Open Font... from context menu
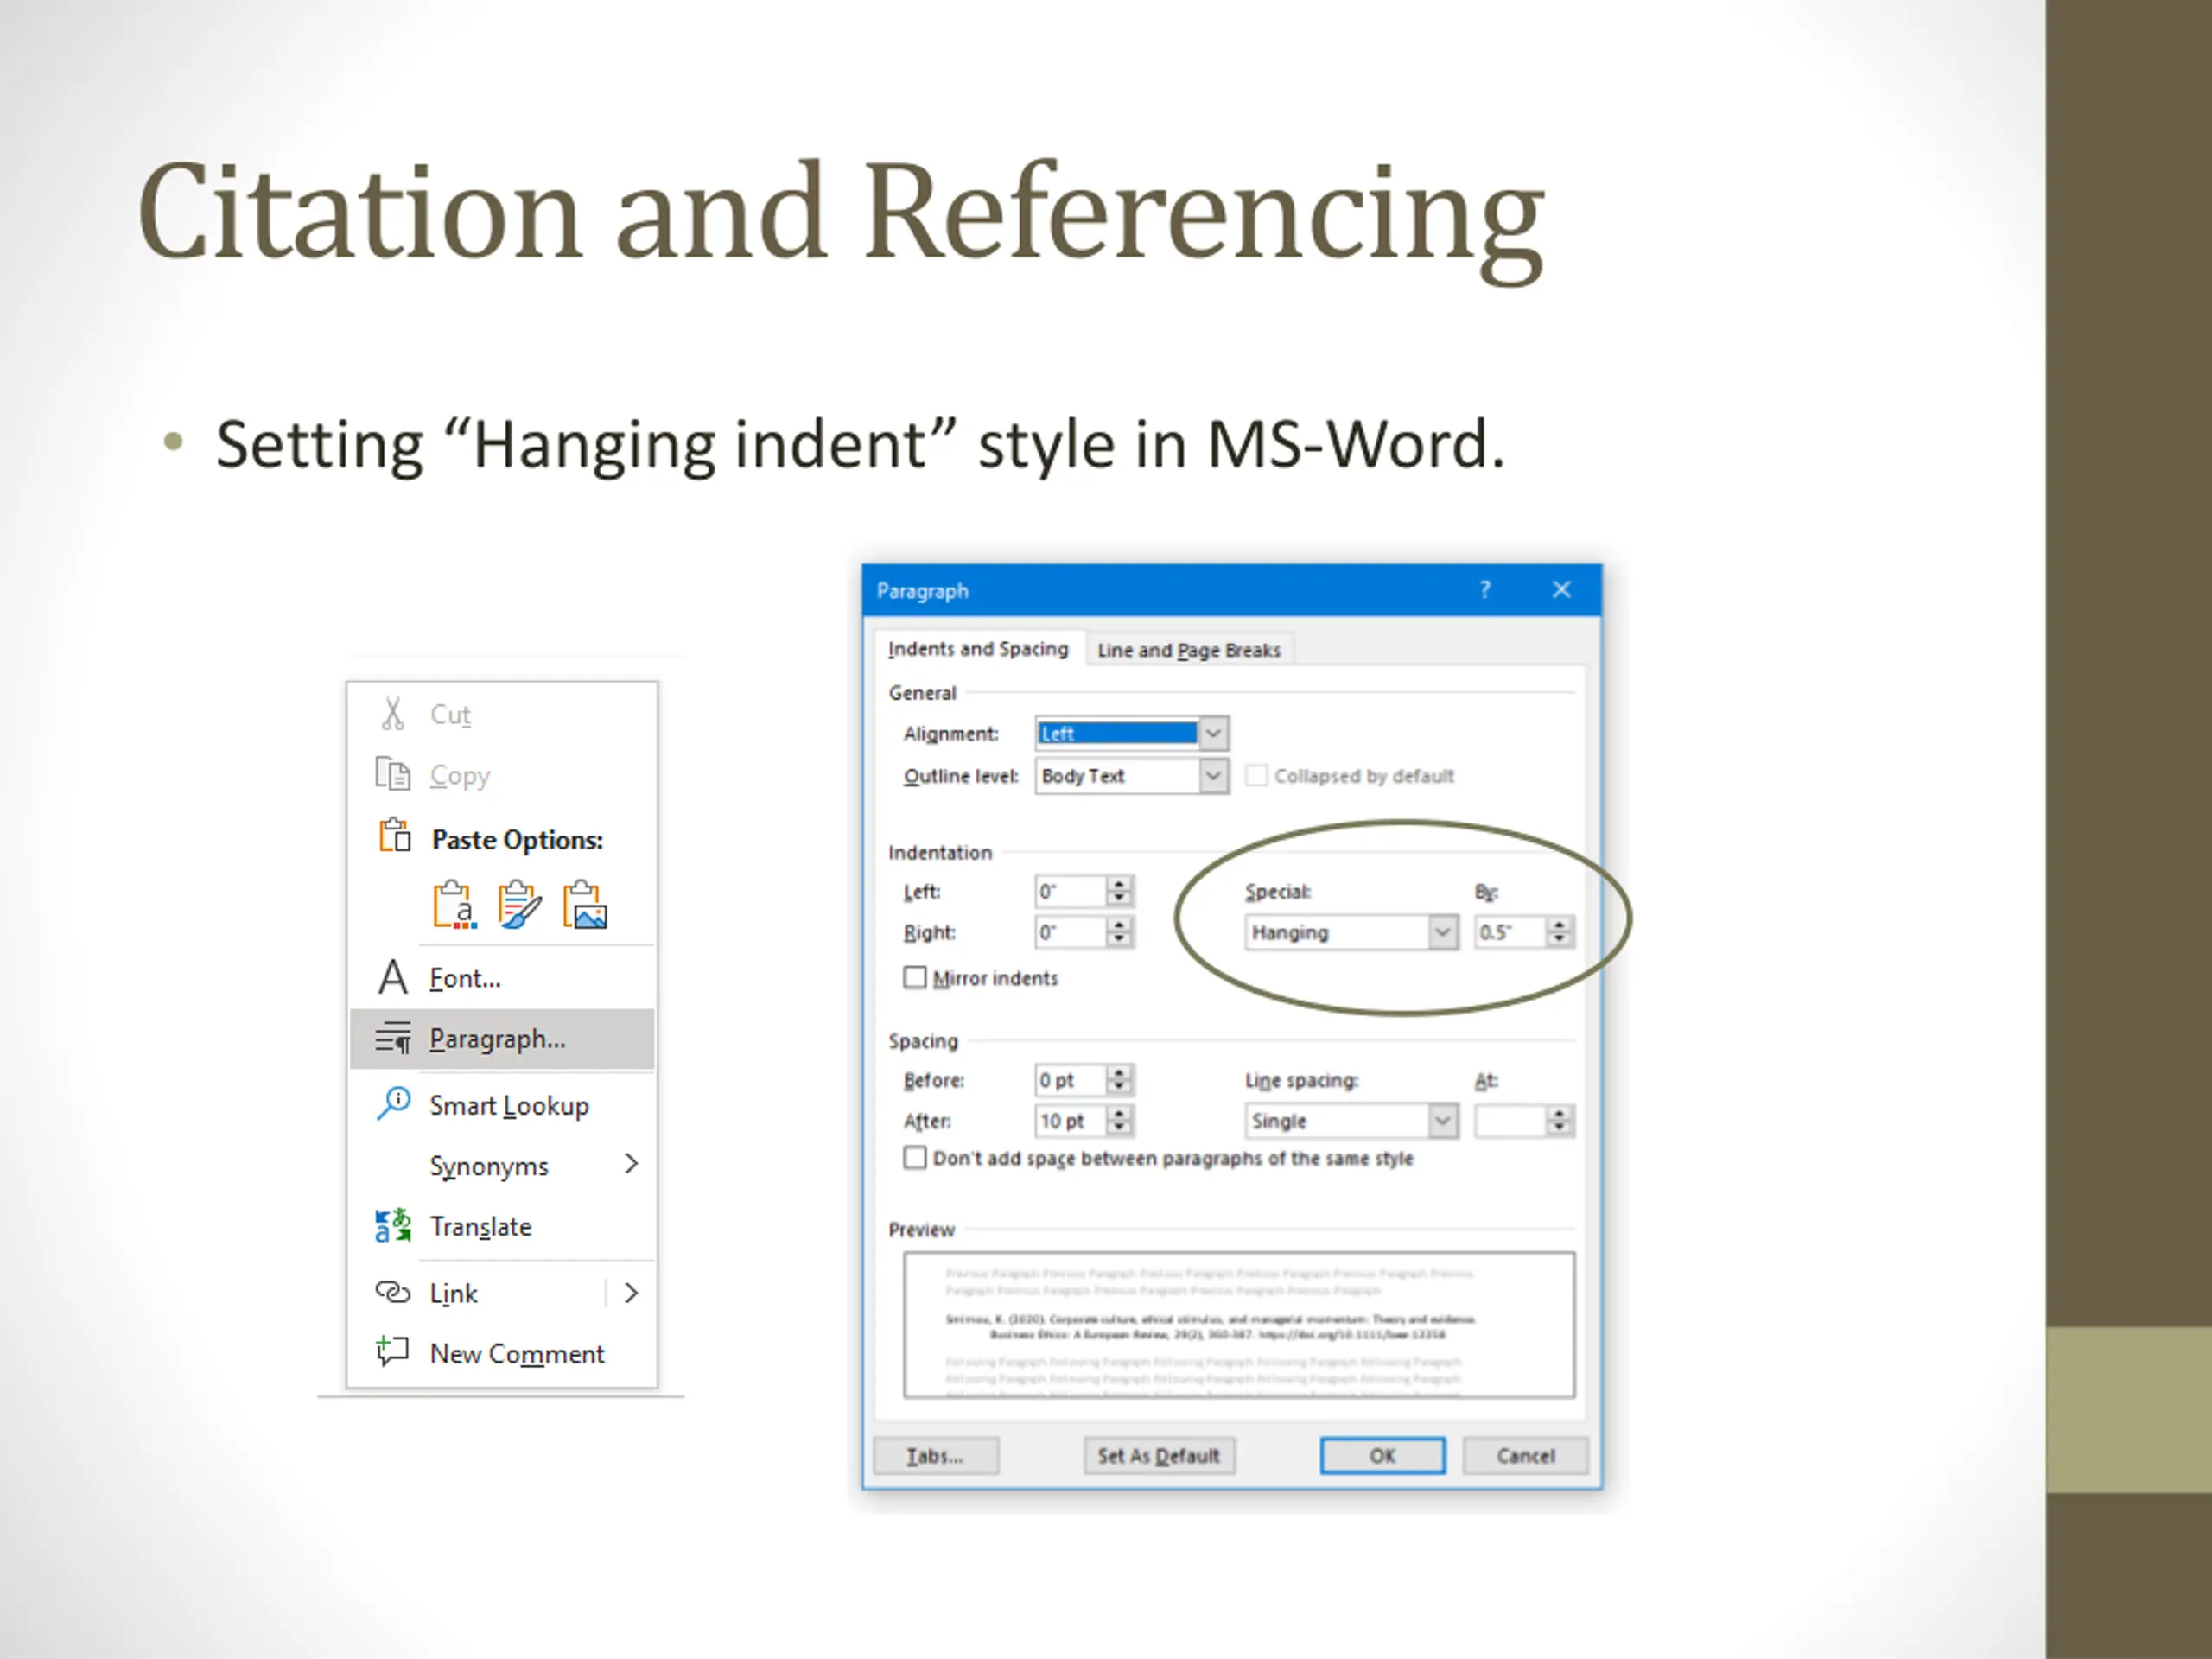 click(x=503, y=978)
